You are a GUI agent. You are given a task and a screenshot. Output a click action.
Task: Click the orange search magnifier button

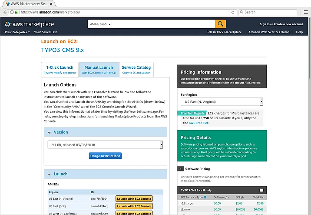(221, 24)
